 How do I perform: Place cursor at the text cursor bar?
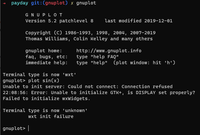click(x=29, y=128)
